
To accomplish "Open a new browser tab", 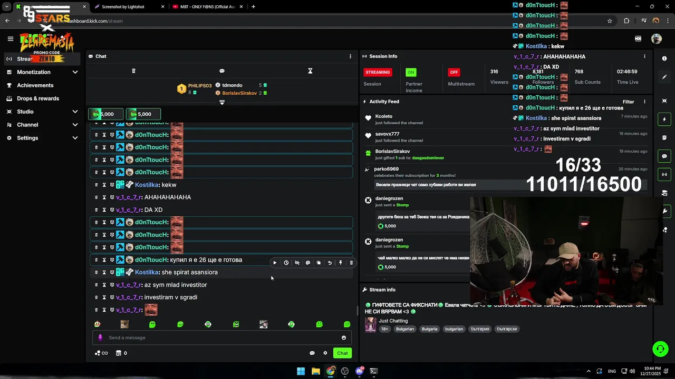I will tap(253, 7).
